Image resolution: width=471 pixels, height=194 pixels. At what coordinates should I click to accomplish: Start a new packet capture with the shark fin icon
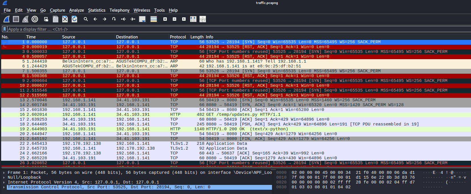[x=7, y=19]
